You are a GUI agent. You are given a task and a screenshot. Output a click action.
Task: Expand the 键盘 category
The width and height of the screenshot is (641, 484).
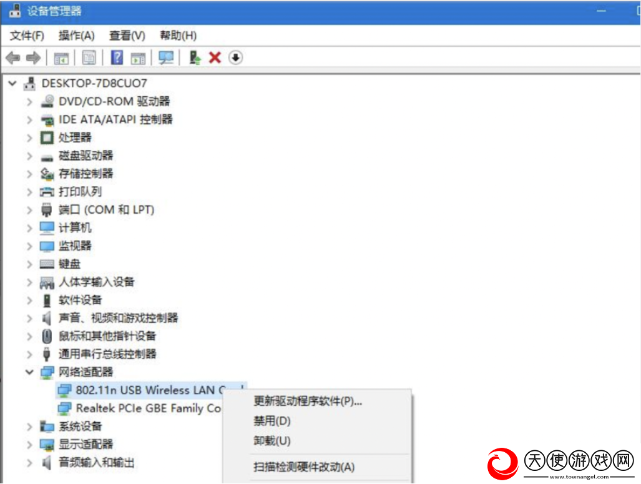[29, 264]
